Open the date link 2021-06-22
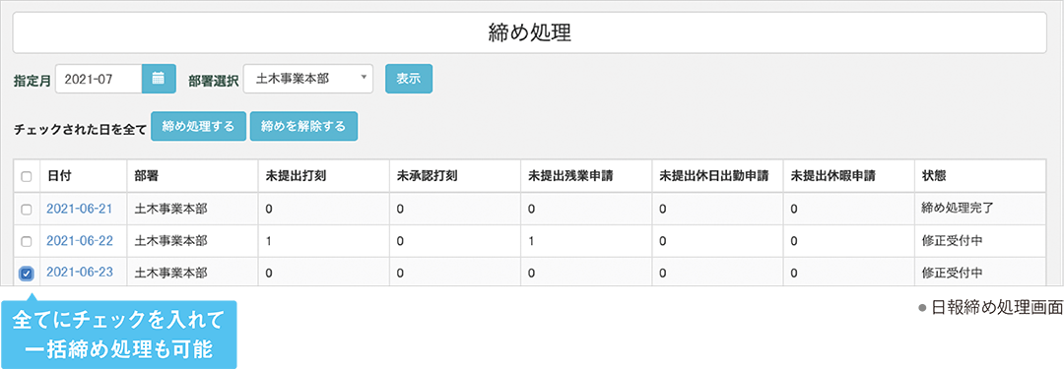 click(x=80, y=241)
